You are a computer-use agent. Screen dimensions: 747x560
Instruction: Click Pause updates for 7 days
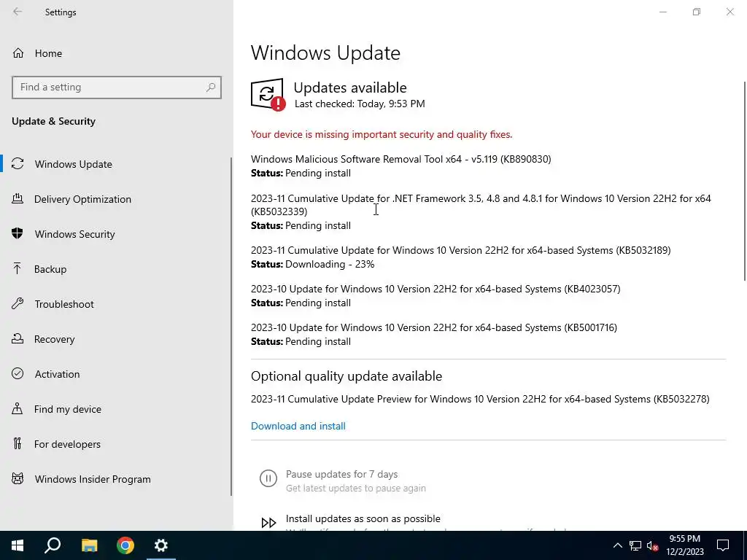pos(341,474)
